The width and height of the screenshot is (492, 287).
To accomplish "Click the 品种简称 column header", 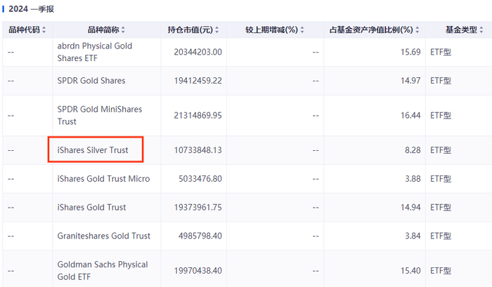I will pyautogui.click(x=103, y=30).
